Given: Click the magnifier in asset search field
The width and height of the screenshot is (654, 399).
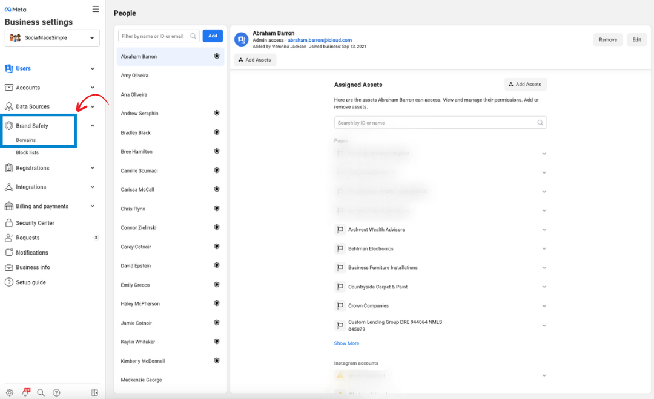Looking at the screenshot, I should click(540, 123).
